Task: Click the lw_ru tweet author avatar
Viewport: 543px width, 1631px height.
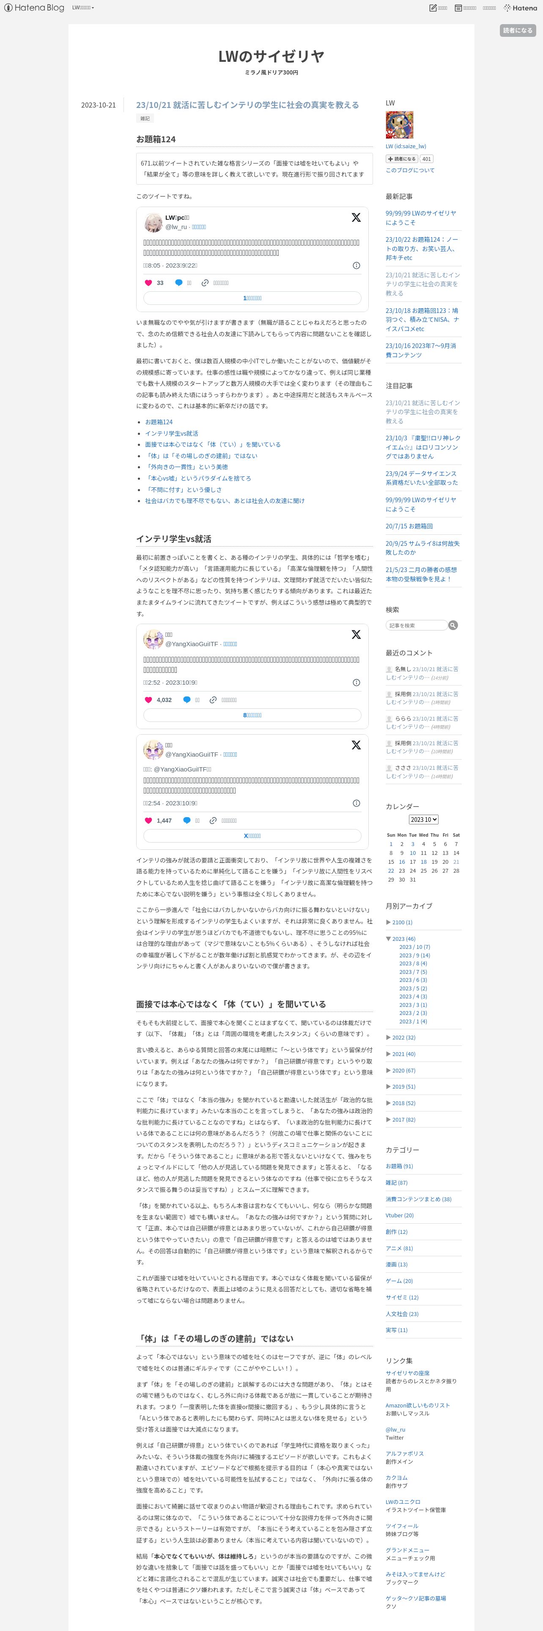Action: pyautogui.click(x=153, y=222)
